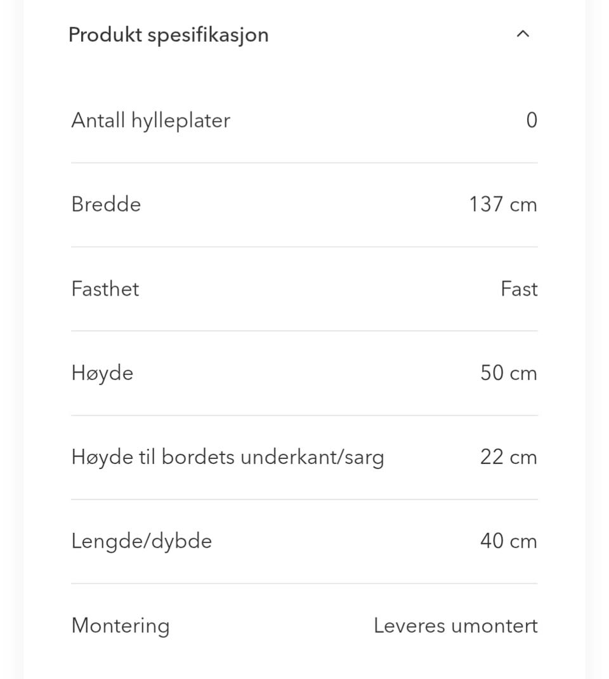Click the 137 cm width value
Screen dimensions: 609x679
503,204
